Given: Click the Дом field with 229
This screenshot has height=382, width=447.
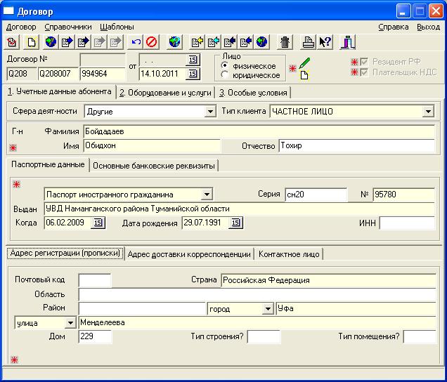Looking at the screenshot, I should click(x=95, y=337).
